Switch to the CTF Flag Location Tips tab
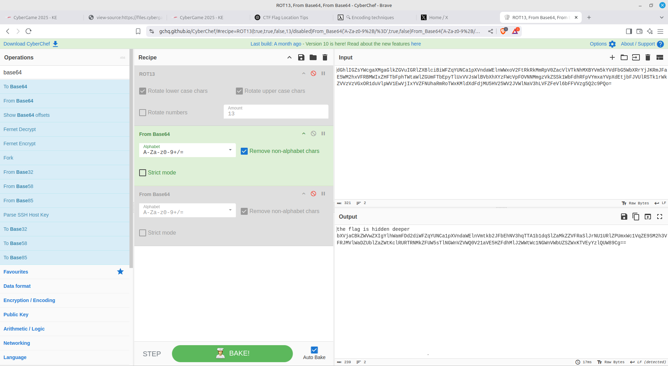Viewport: 668px width, 366px height. [x=285, y=17]
